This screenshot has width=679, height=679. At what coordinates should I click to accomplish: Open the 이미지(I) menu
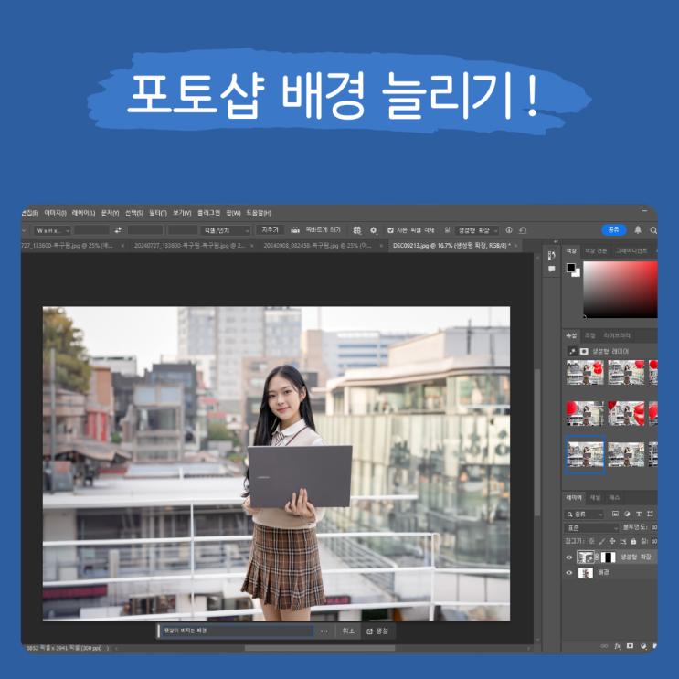click(x=55, y=213)
